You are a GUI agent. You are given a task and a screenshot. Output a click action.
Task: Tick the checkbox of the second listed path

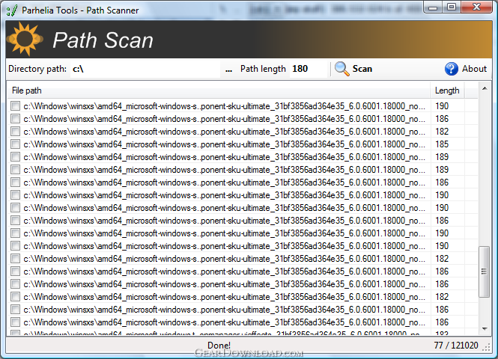[15, 119]
